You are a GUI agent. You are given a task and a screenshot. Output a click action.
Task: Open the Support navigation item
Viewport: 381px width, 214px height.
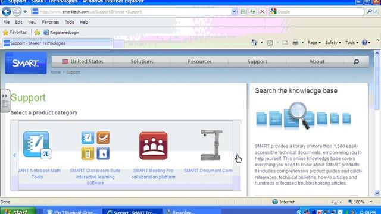[x=257, y=62]
